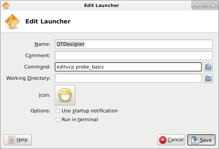Viewport: 219px width, 149px height.
Task: Tick the Run in terminal option
Action: point(58,119)
